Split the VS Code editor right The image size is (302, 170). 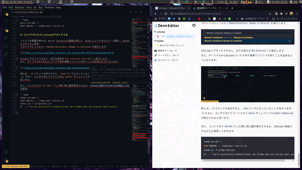(141, 12)
